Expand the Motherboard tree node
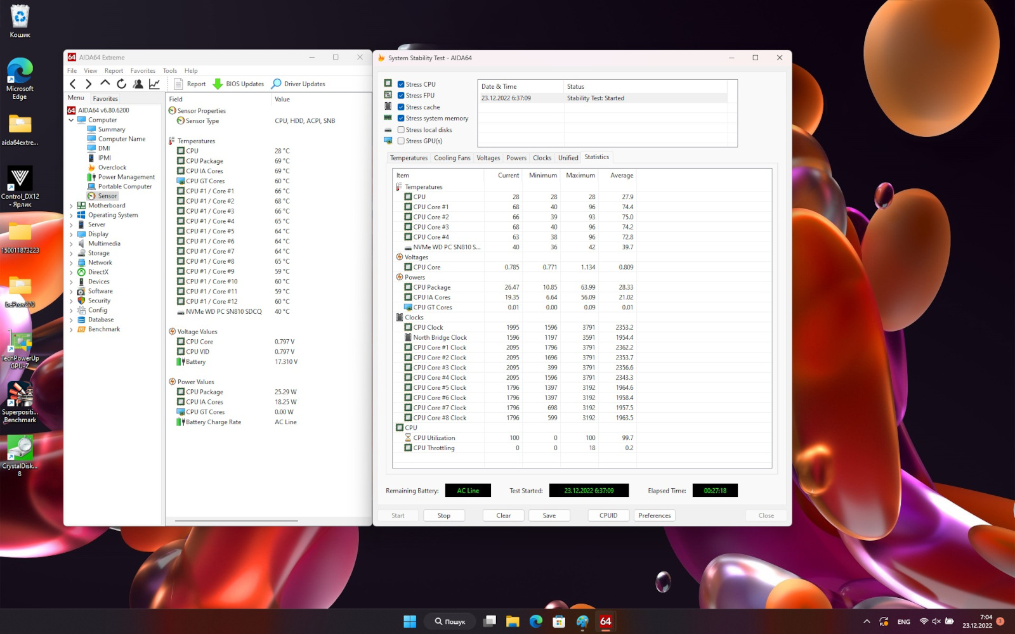Image resolution: width=1015 pixels, height=634 pixels. 71,205
